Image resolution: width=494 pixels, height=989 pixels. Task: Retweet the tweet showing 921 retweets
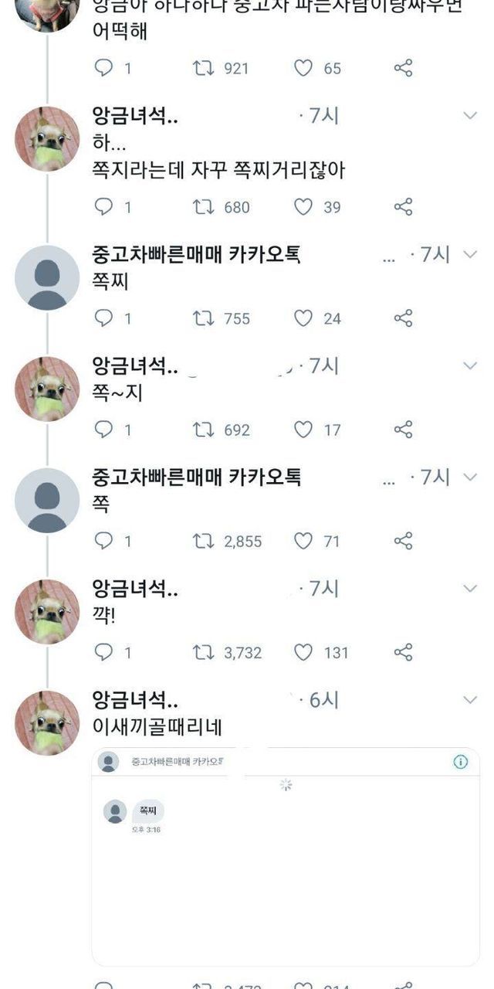point(202,68)
